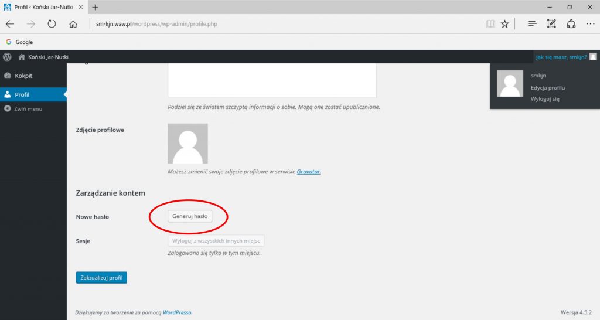Click Zarządzanie kontem heading
Viewport: 600px width, 320px height.
pos(111,193)
